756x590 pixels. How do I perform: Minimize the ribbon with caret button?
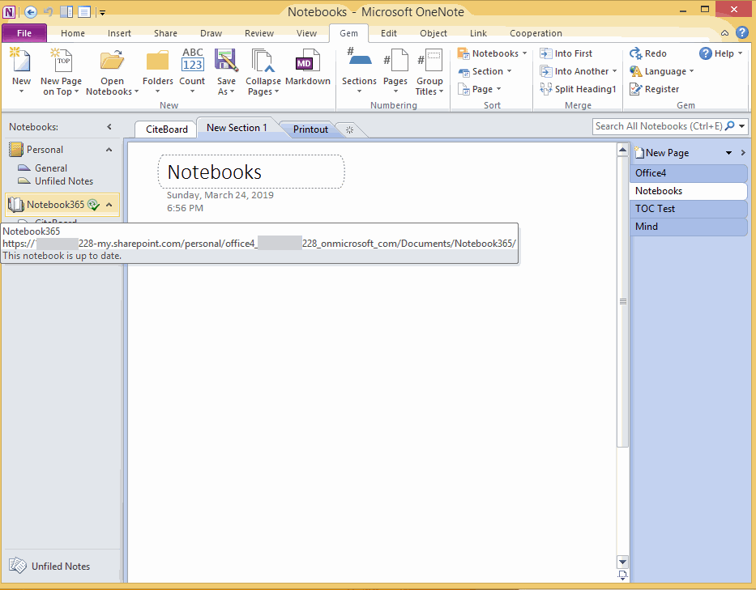point(724,33)
